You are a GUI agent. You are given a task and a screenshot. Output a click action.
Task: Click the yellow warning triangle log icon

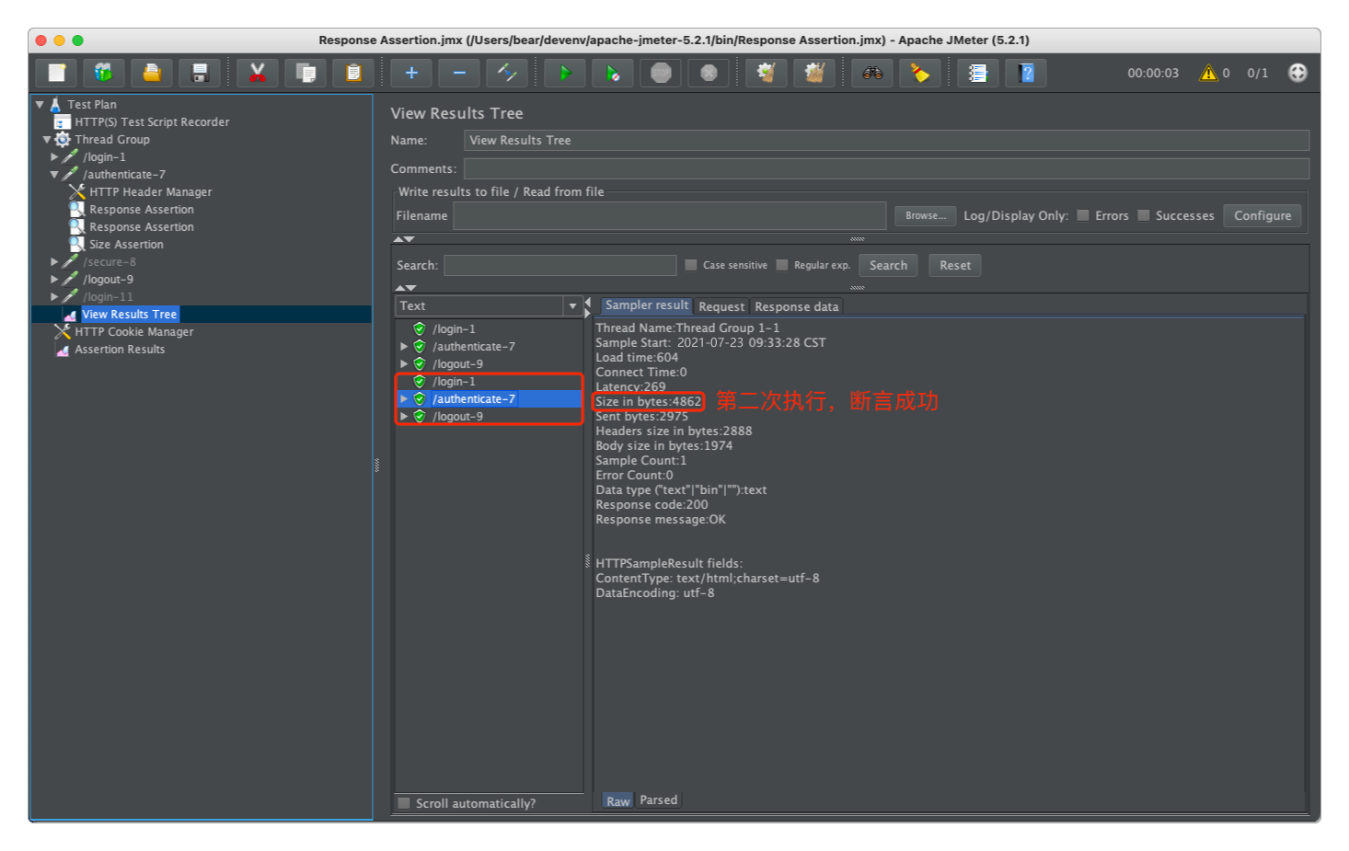pyautogui.click(x=1208, y=73)
